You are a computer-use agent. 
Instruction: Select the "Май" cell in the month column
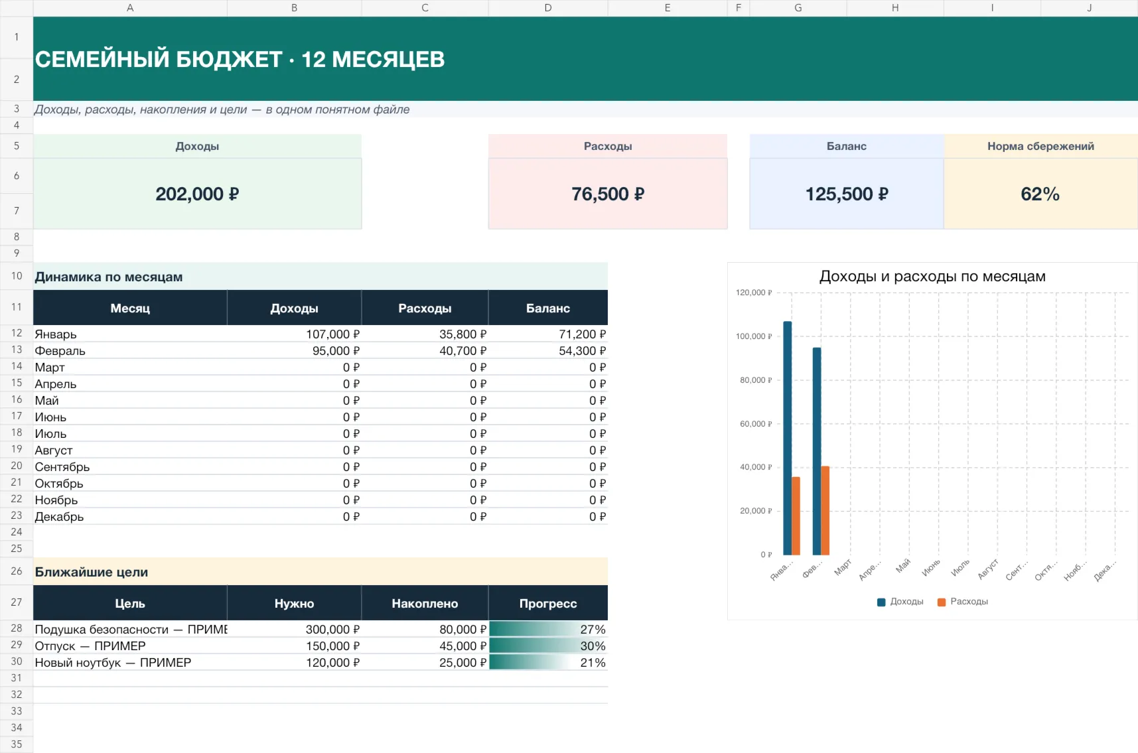pyautogui.click(x=130, y=400)
